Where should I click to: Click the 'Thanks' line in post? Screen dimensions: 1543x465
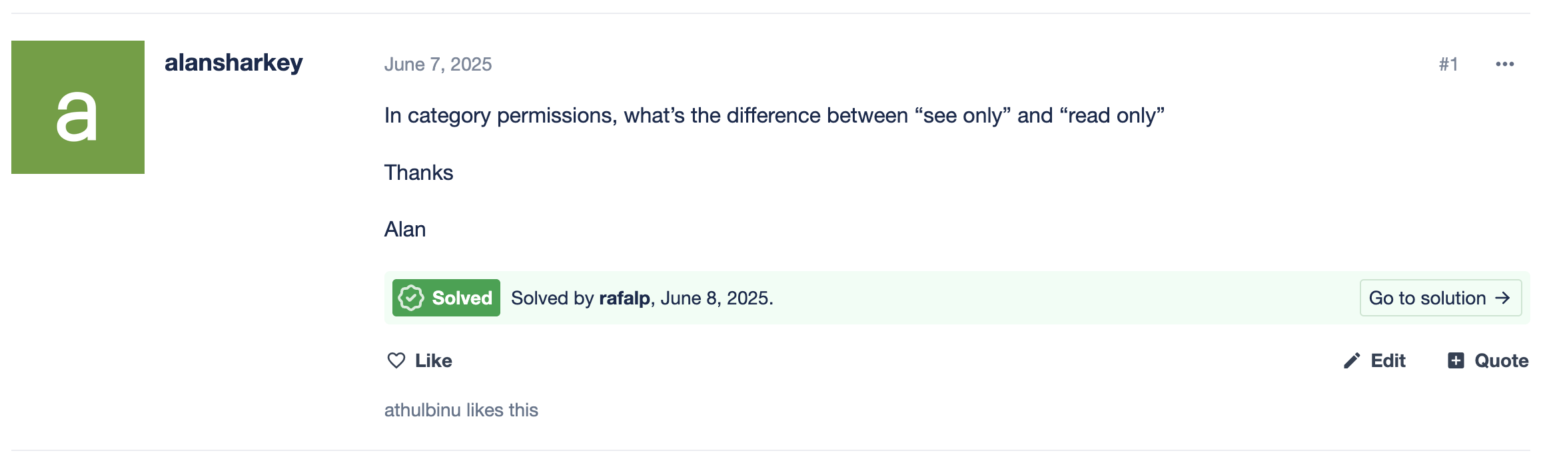[x=418, y=173]
